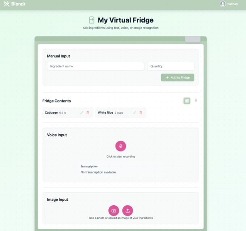Image resolution: width=246 pixels, height=231 pixels.
Task: Open Nathan's user profile avatar
Action: pos(223,4)
